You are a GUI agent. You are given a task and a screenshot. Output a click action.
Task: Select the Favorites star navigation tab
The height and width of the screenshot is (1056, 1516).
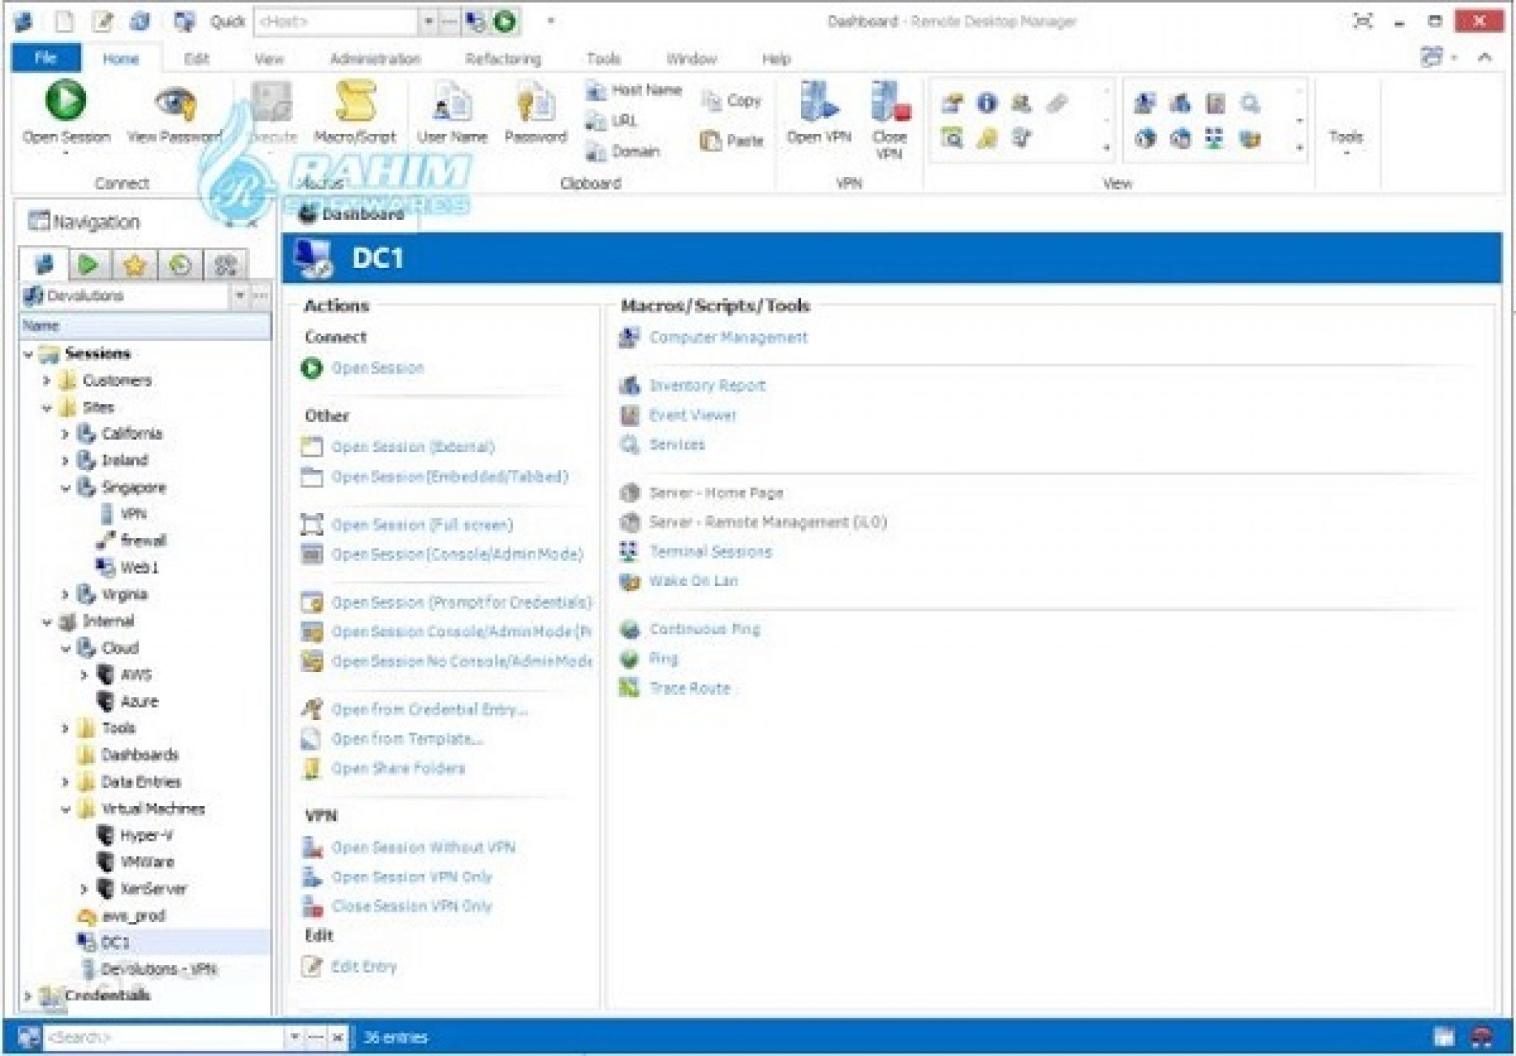(134, 264)
